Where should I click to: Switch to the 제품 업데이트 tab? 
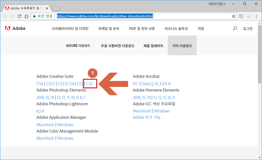coord(154,45)
